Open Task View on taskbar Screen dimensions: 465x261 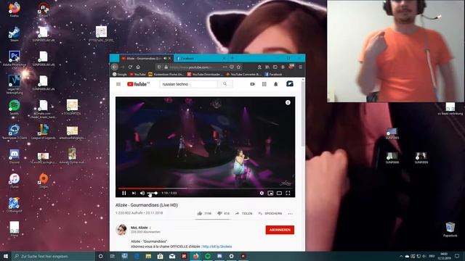pos(113,256)
